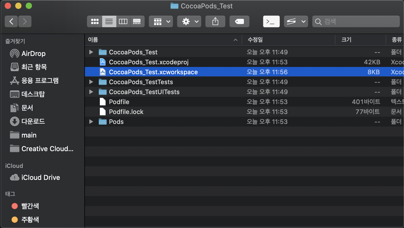
Task: Click the Edit Tags toolbar button
Action: (239, 21)
